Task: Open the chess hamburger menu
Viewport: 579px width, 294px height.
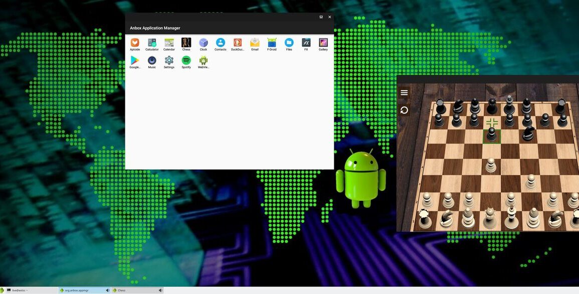Action: (x=404, y=93)
